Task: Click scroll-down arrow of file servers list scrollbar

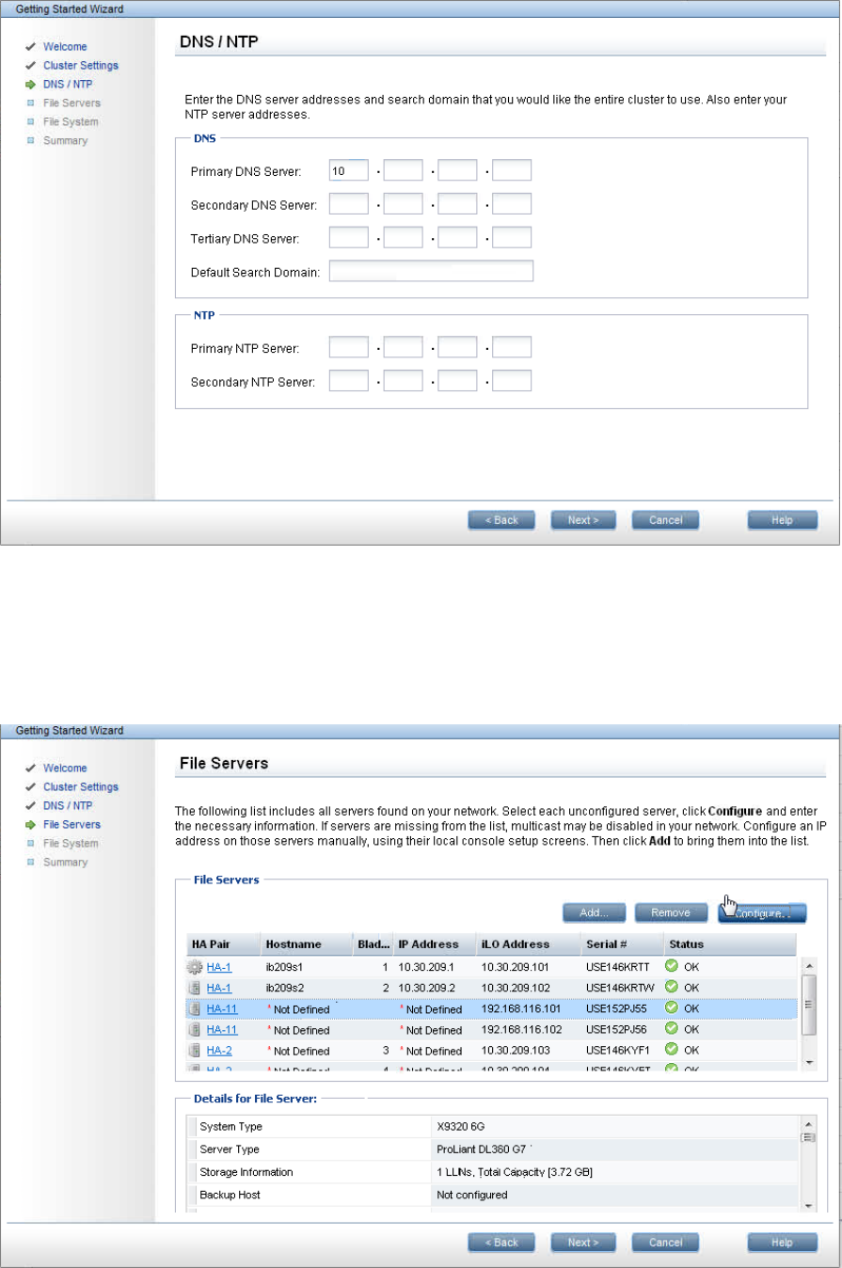Action: [808, 1061]
